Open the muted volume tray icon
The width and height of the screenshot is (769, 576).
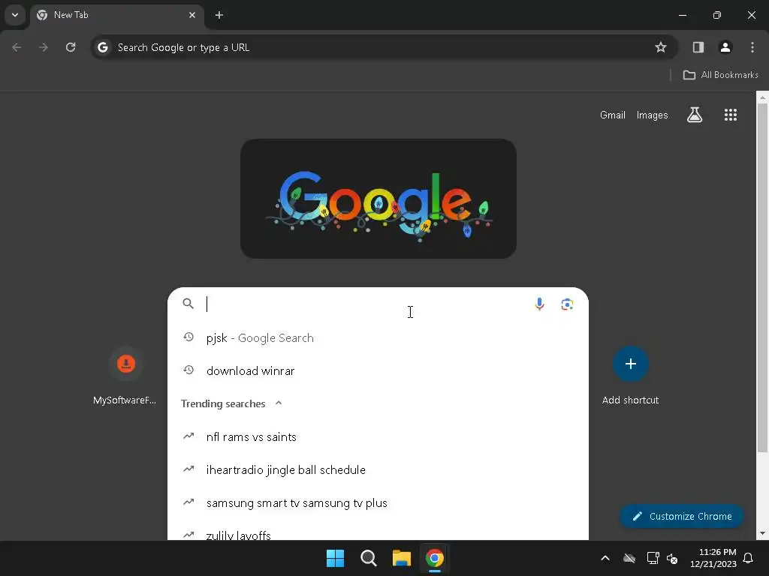672,558
